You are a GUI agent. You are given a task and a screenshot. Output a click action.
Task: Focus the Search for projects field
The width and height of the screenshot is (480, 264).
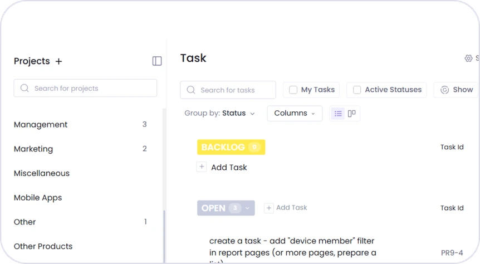85,88
